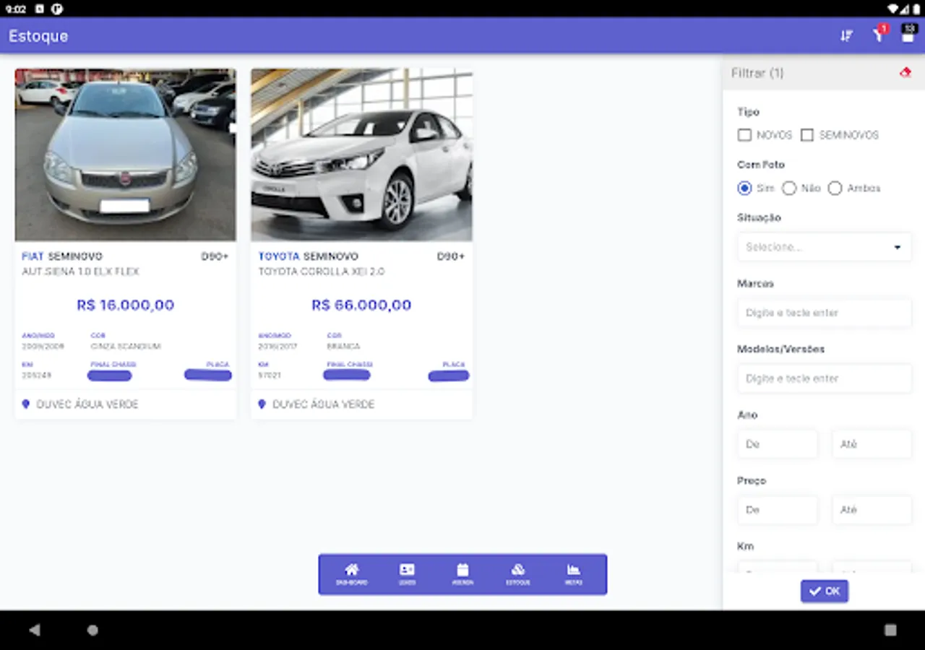Open the Toyota Corolla car photo
This screenshot has height=650, width=925.
[361, 155]
